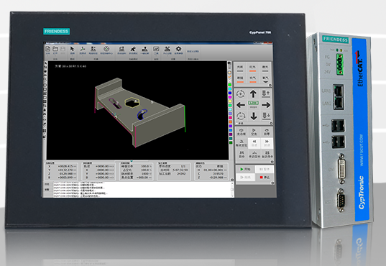This screenshot has height=266, width=386.
Task: Click the C value 319579
Action: 218,174
